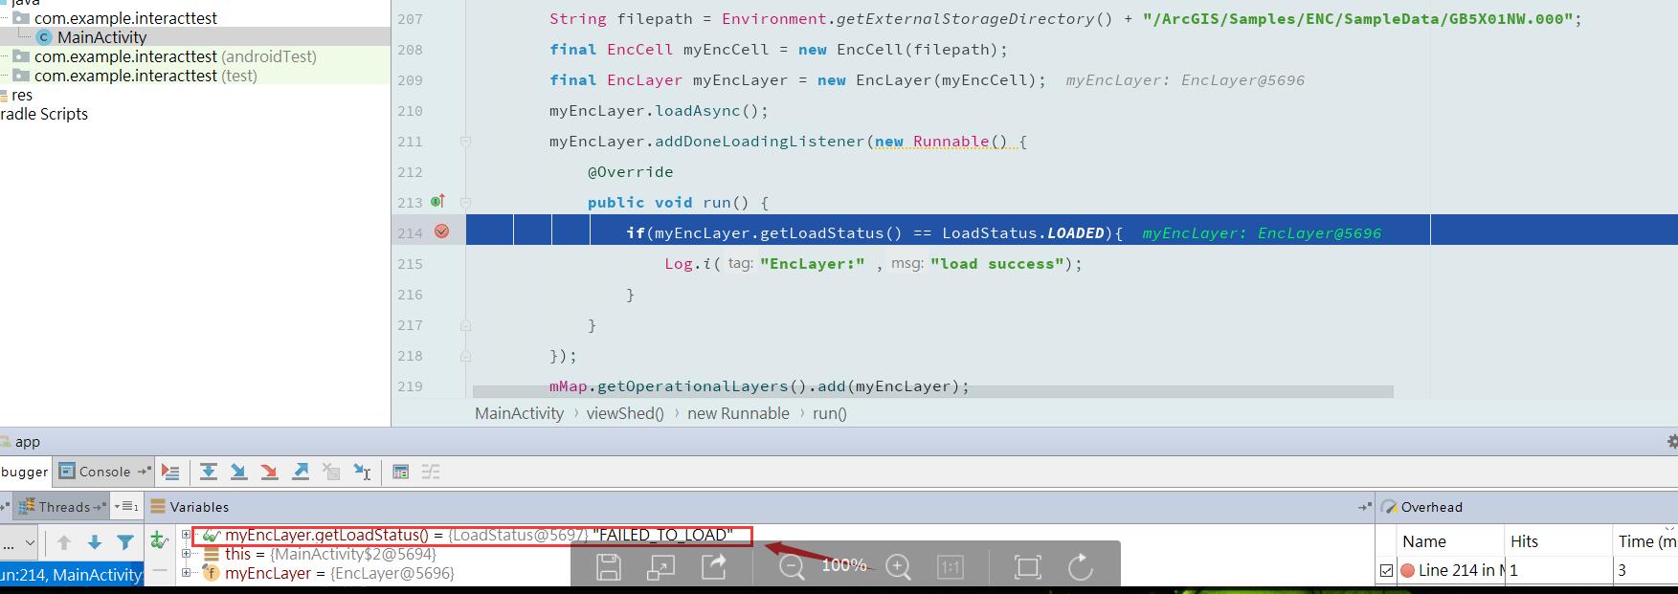This screenshot has height=594, width=1678.
Task: Click the rotate icon in overlay
Action: 1081,566
